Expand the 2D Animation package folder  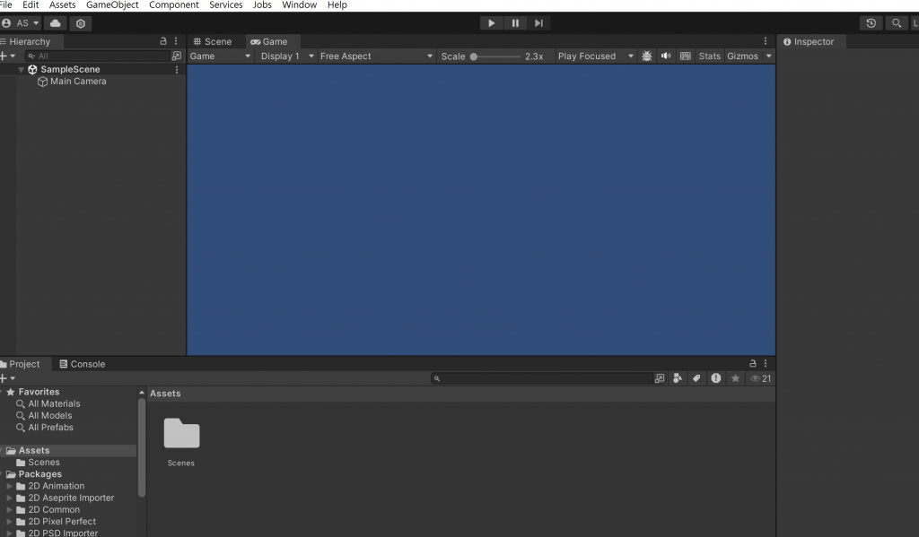coord(9,486)
